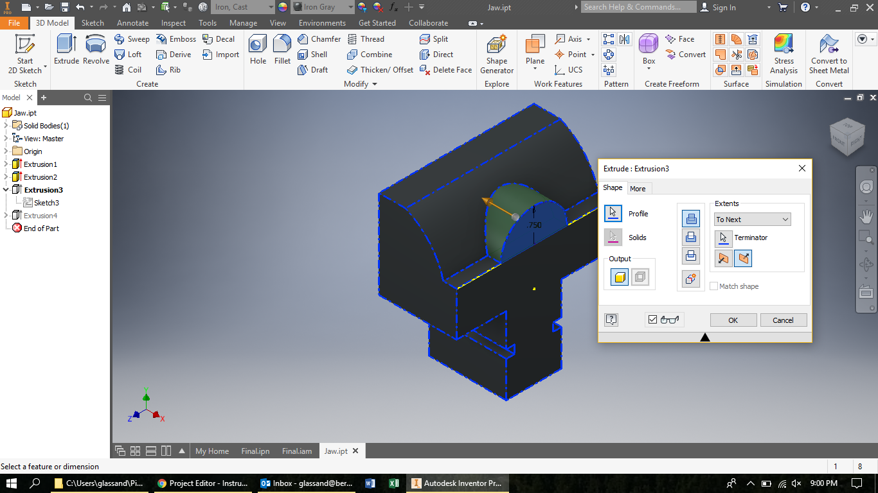
Task: Switch to More tab in Extrude dialog
Action: pos(638,189)
